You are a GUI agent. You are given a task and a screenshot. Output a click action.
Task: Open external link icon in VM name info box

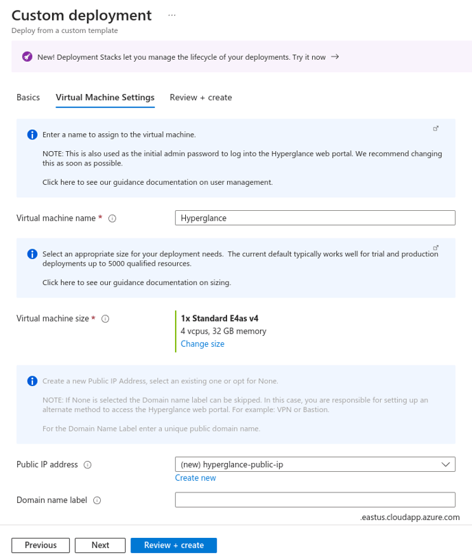click(x=436, y=128)
